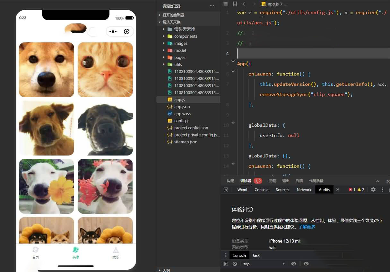This screenshot has height=272, width=390.
Task: Toggle the console sidebar panel icon
Action: pyautogui.click(x=226, y=264)
